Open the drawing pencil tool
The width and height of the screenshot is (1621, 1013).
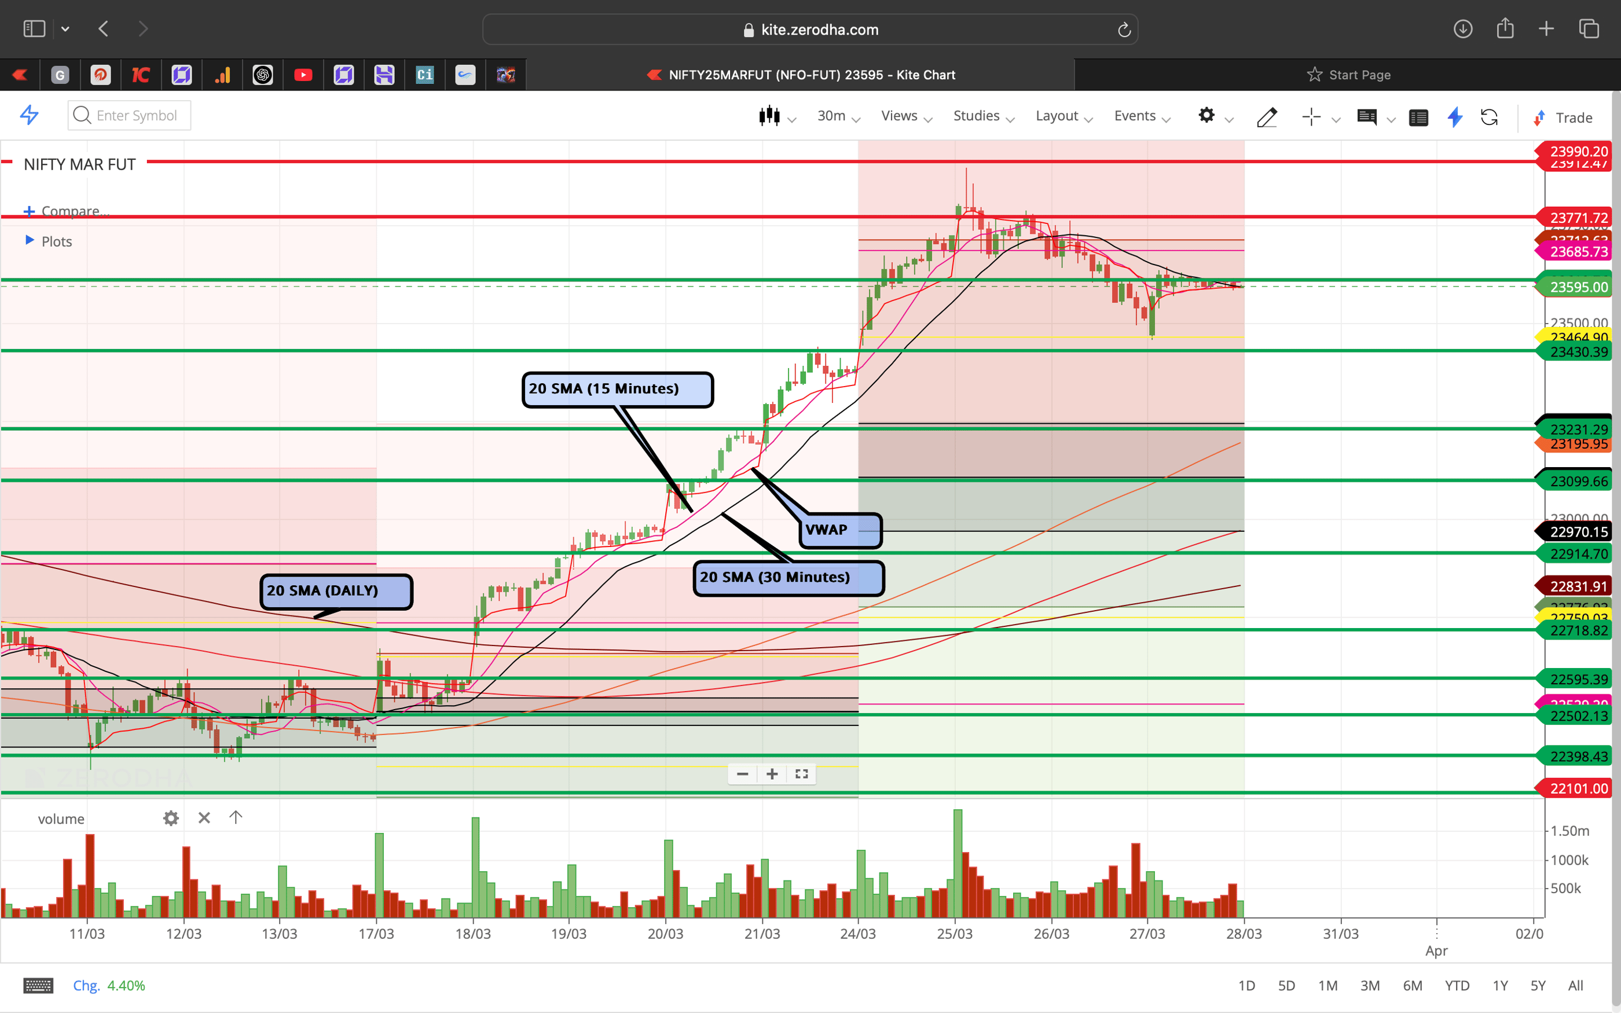[x=1267, y=118]
